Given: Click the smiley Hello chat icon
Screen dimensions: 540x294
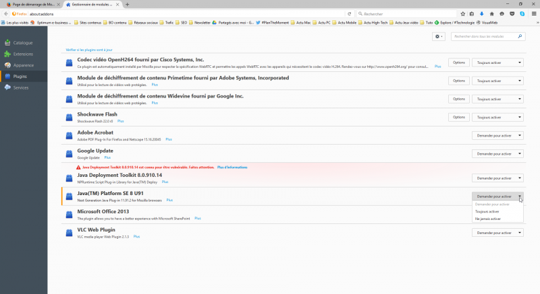Looking at the screenshot, I should pos(502,13).
